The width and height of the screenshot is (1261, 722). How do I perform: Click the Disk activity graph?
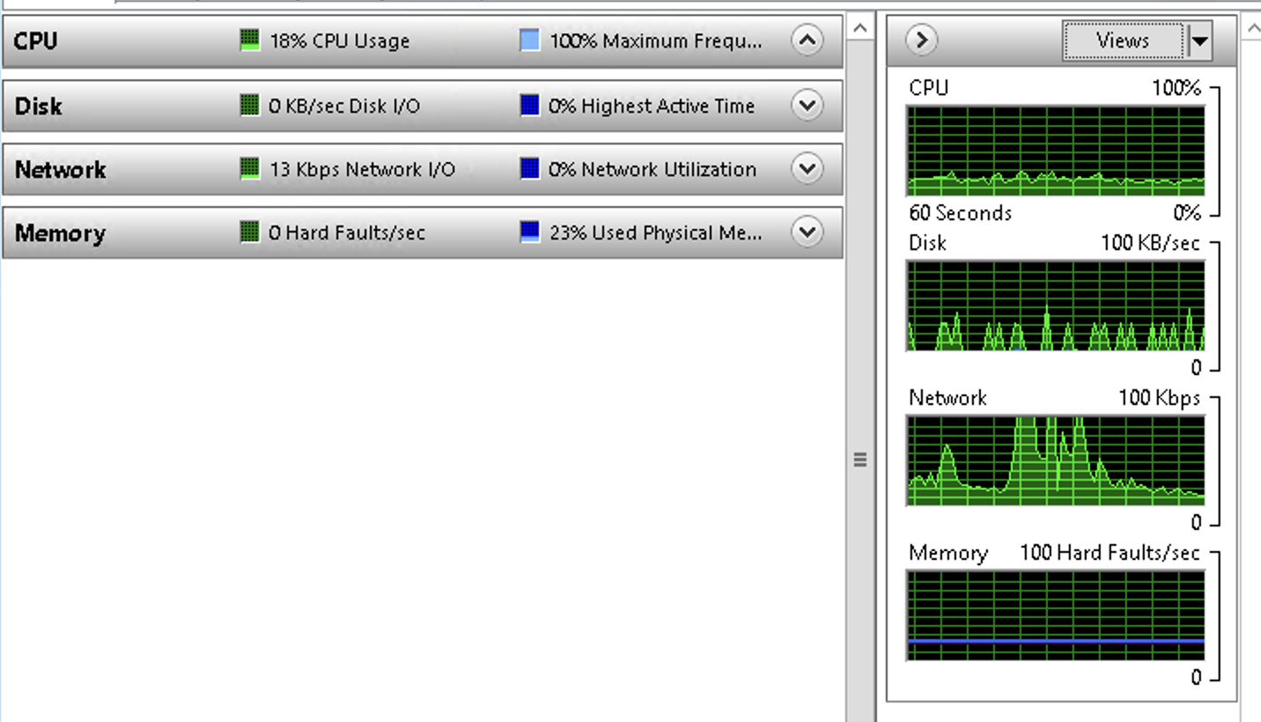point(1055,306)
